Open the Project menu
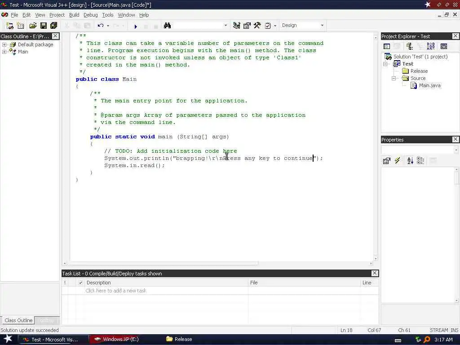The image size is (460, 345). tap(57, 15)
